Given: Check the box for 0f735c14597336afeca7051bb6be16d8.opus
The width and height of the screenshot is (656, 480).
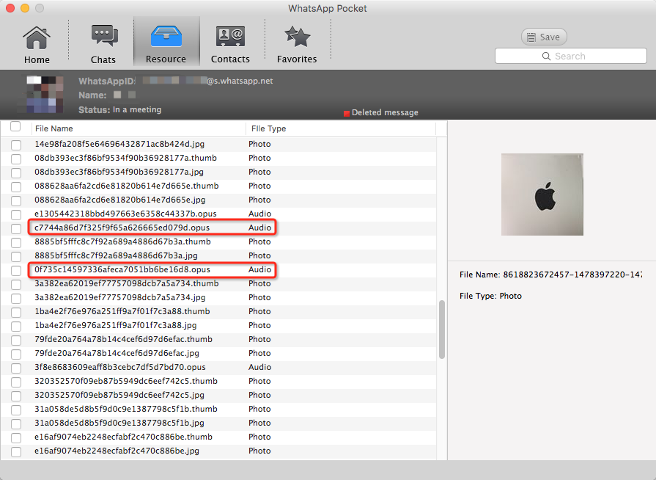Looking at the screenshot, I should pos(16,270).
